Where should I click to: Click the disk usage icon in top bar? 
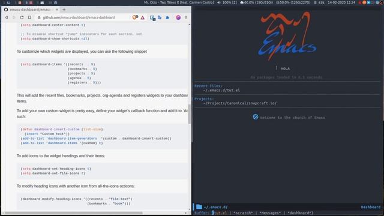(x=278, y=2)
